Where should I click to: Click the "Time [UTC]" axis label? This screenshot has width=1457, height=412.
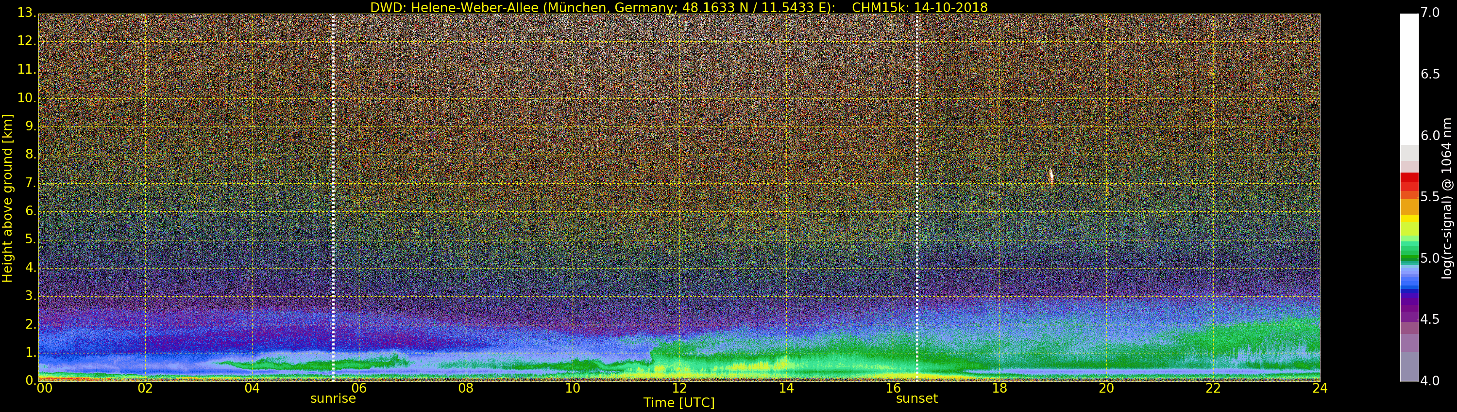coord(679,403)
